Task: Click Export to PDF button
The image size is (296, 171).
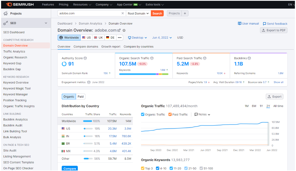Action: (x=274, y=30)
